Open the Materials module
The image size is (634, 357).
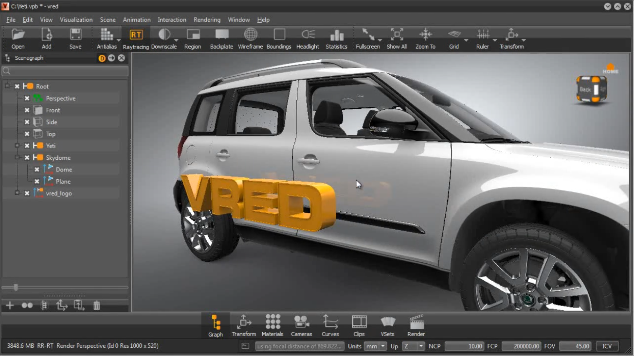coord(272,325)
